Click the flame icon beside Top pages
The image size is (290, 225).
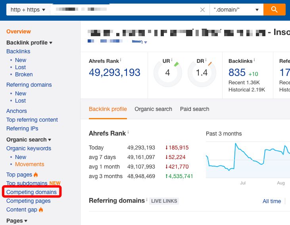coord(36,175)
